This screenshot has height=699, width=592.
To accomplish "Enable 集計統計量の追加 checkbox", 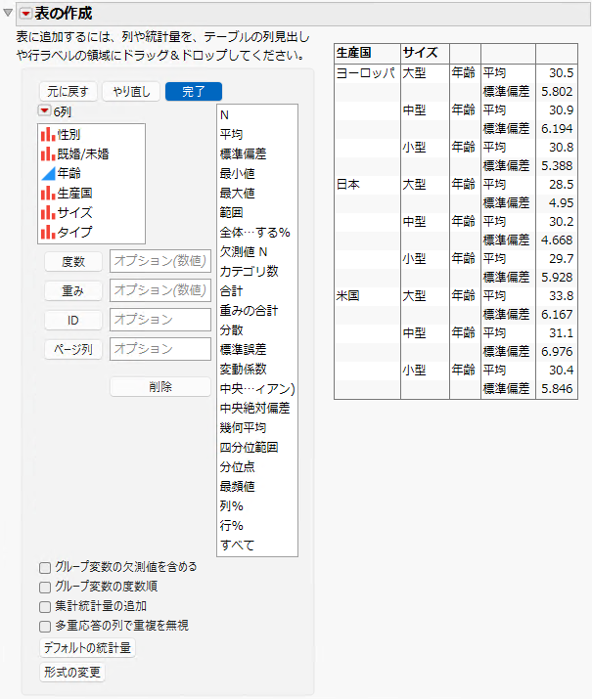I will (x=45, y=607).
